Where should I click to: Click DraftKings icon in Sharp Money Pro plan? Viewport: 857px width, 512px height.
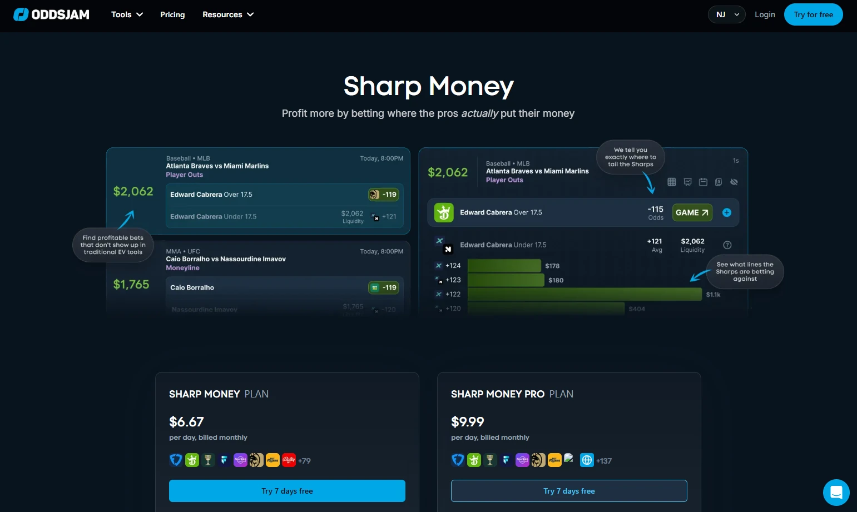point(474,460)
